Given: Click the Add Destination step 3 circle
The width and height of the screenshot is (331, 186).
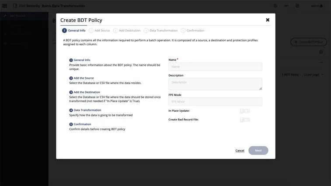Looking at the screenshot, I should coord(115,31).
